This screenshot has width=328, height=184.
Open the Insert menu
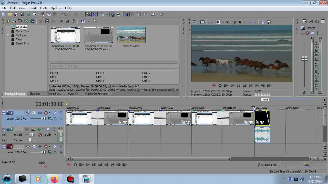point(32,8)
